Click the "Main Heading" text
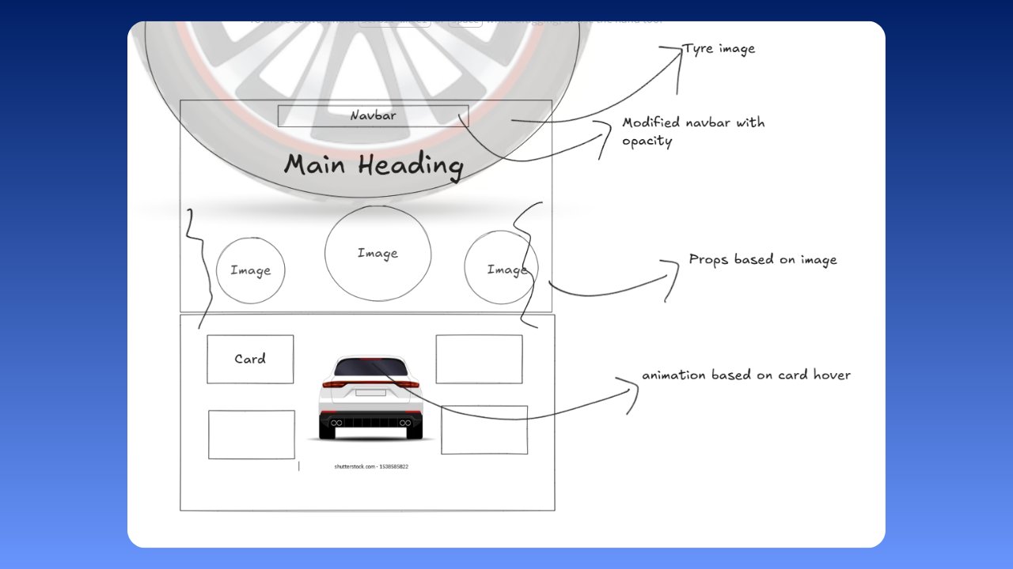1013x569 pixels. [373, 166]
